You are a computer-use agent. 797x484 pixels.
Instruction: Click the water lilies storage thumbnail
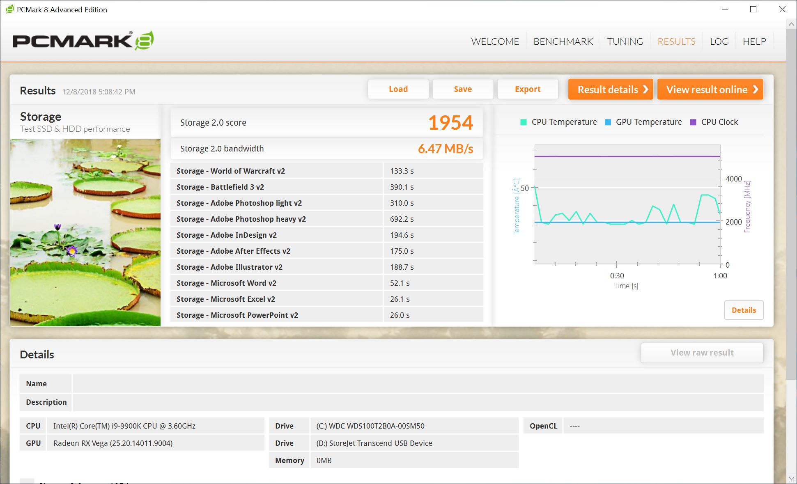pos(85,232)
